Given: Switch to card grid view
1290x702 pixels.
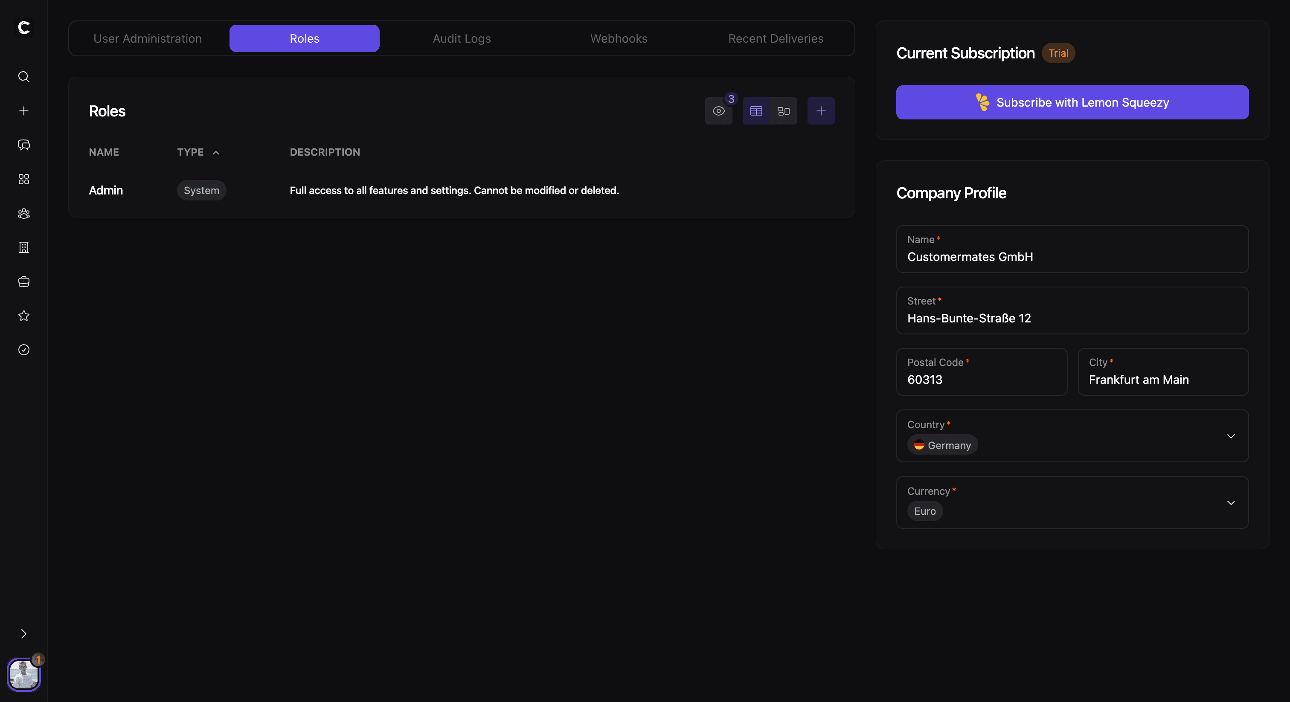Looking at the screenshot, I should [783, 111].
